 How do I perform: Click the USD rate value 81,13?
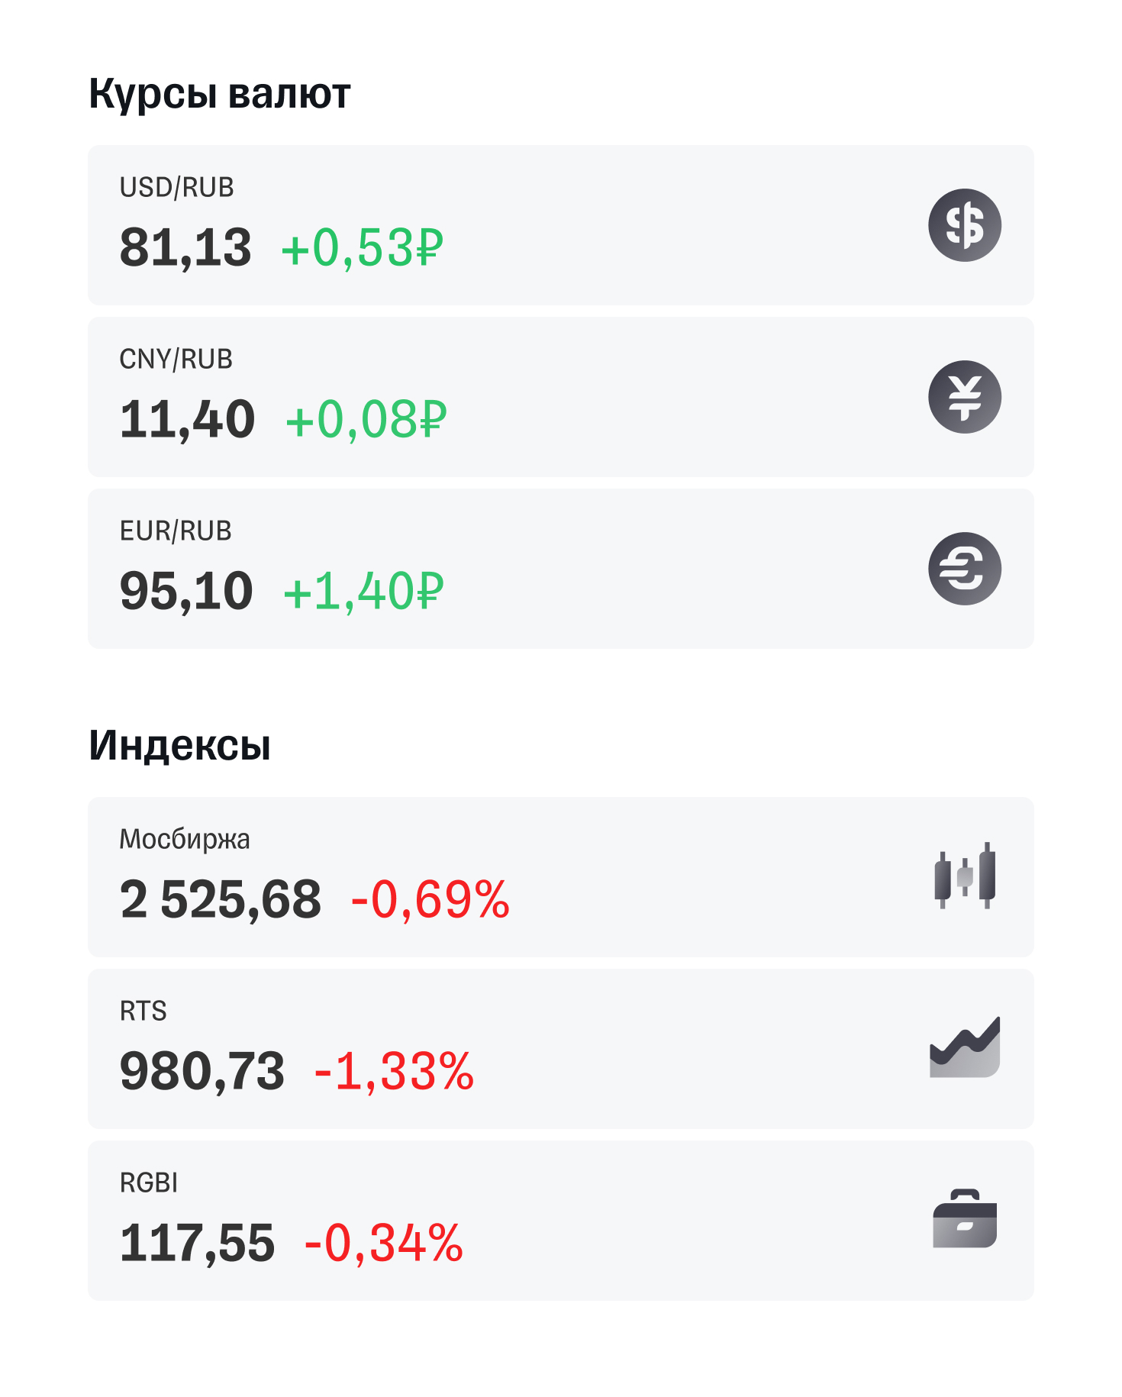pos(185,248)
